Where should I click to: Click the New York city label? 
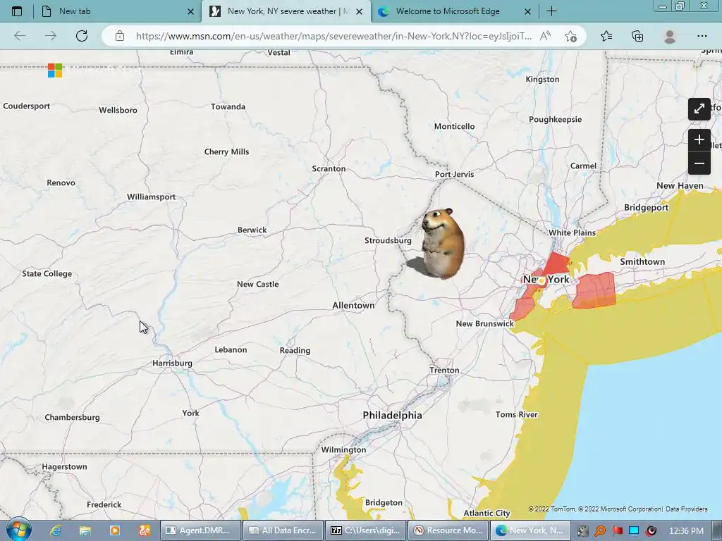pos(546,279)
